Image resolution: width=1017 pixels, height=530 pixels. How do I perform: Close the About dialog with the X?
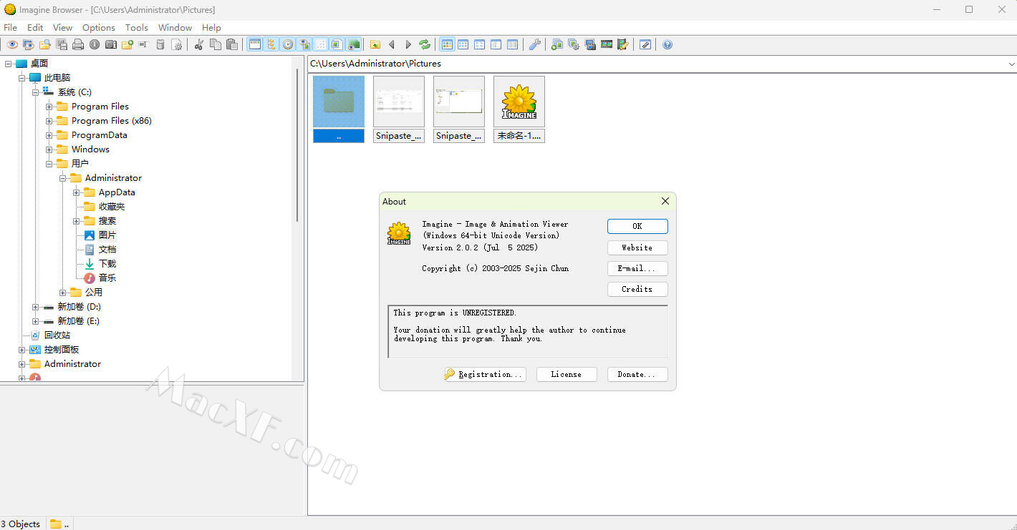click(x=665, y=202)
